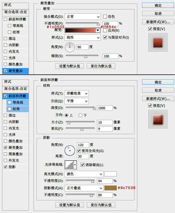
Task: Click 取消 in the bevel and emboss dialog
Action: coord(158,91)
